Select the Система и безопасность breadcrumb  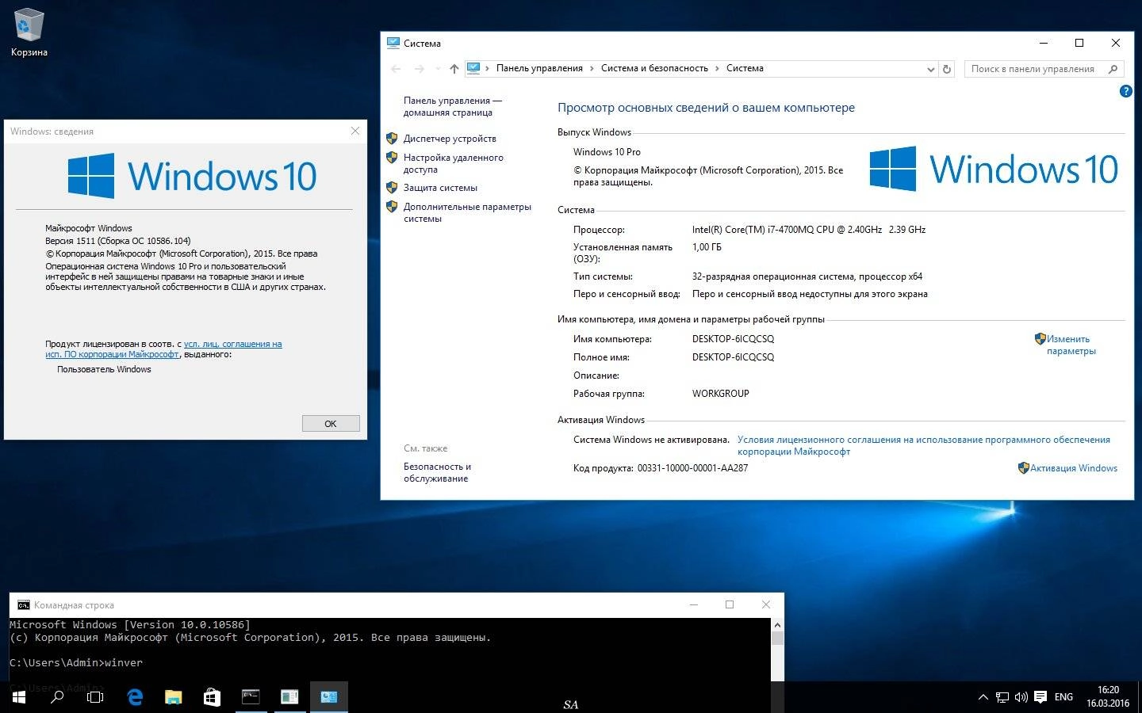[654, 68]
